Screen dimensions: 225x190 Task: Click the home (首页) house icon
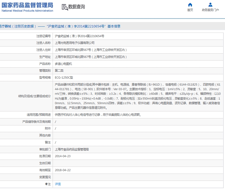tap(190, 5)
